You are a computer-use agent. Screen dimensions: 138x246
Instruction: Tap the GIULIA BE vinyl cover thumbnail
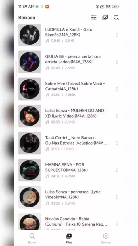coord(29,62)
